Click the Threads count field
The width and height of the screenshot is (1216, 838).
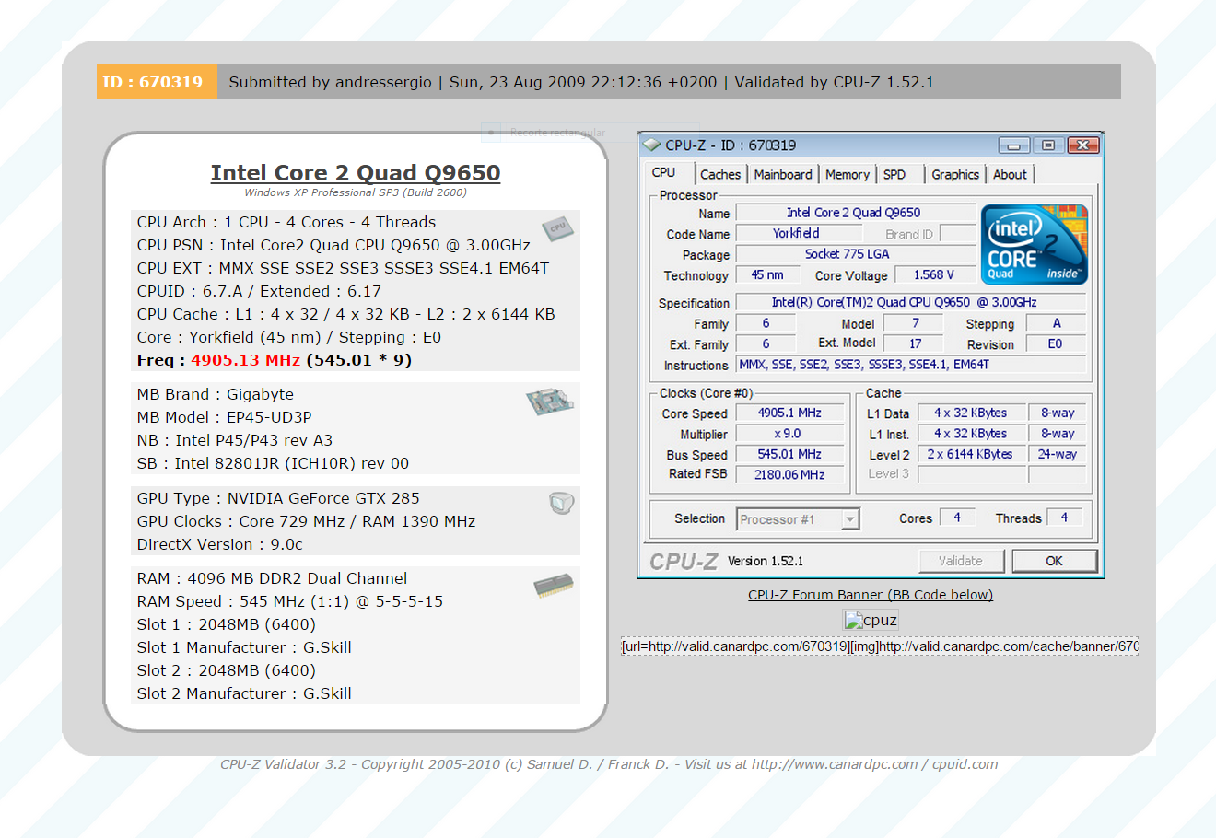(1065, 518)
